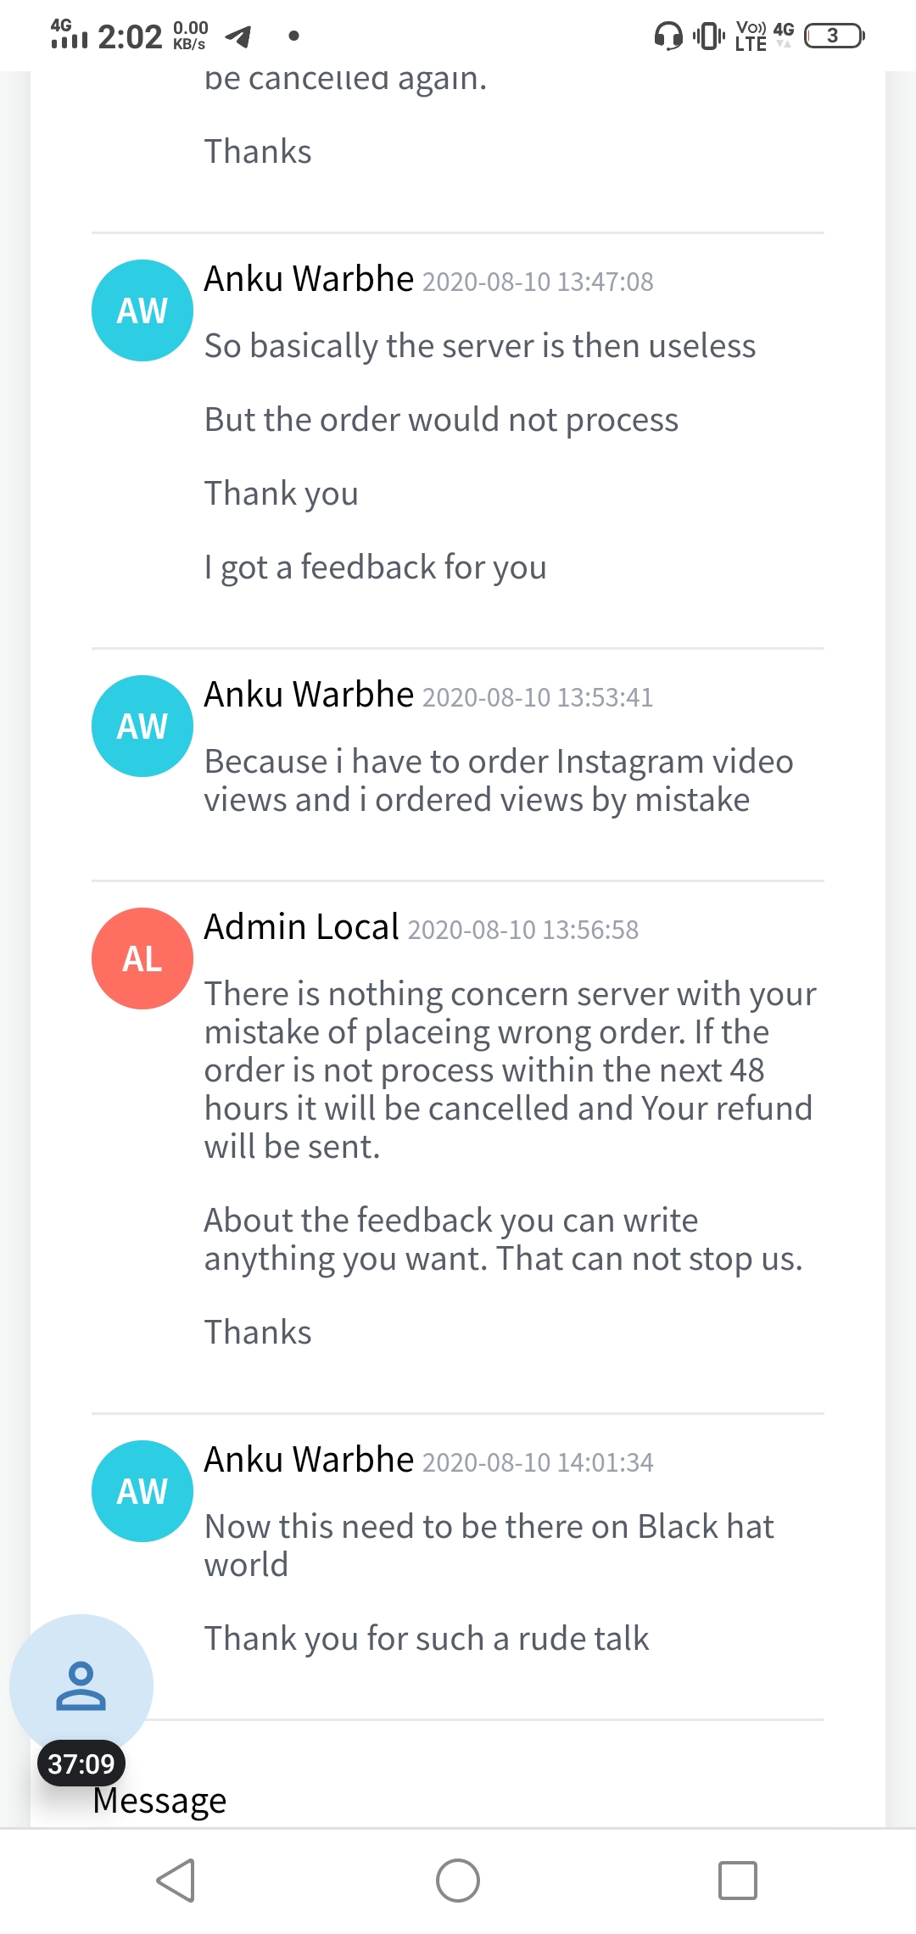The image size is (916, 1934).
Task: Tap the Android back navigation triangle
Action: tap(176, 1881)
